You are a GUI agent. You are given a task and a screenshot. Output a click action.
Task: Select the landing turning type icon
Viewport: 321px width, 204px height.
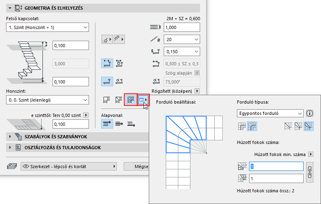click(x=107, y=99)
